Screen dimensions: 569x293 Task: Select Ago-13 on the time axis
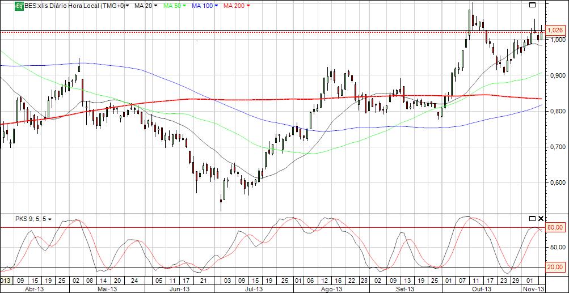pyautogui.click(x=332, y=289)
